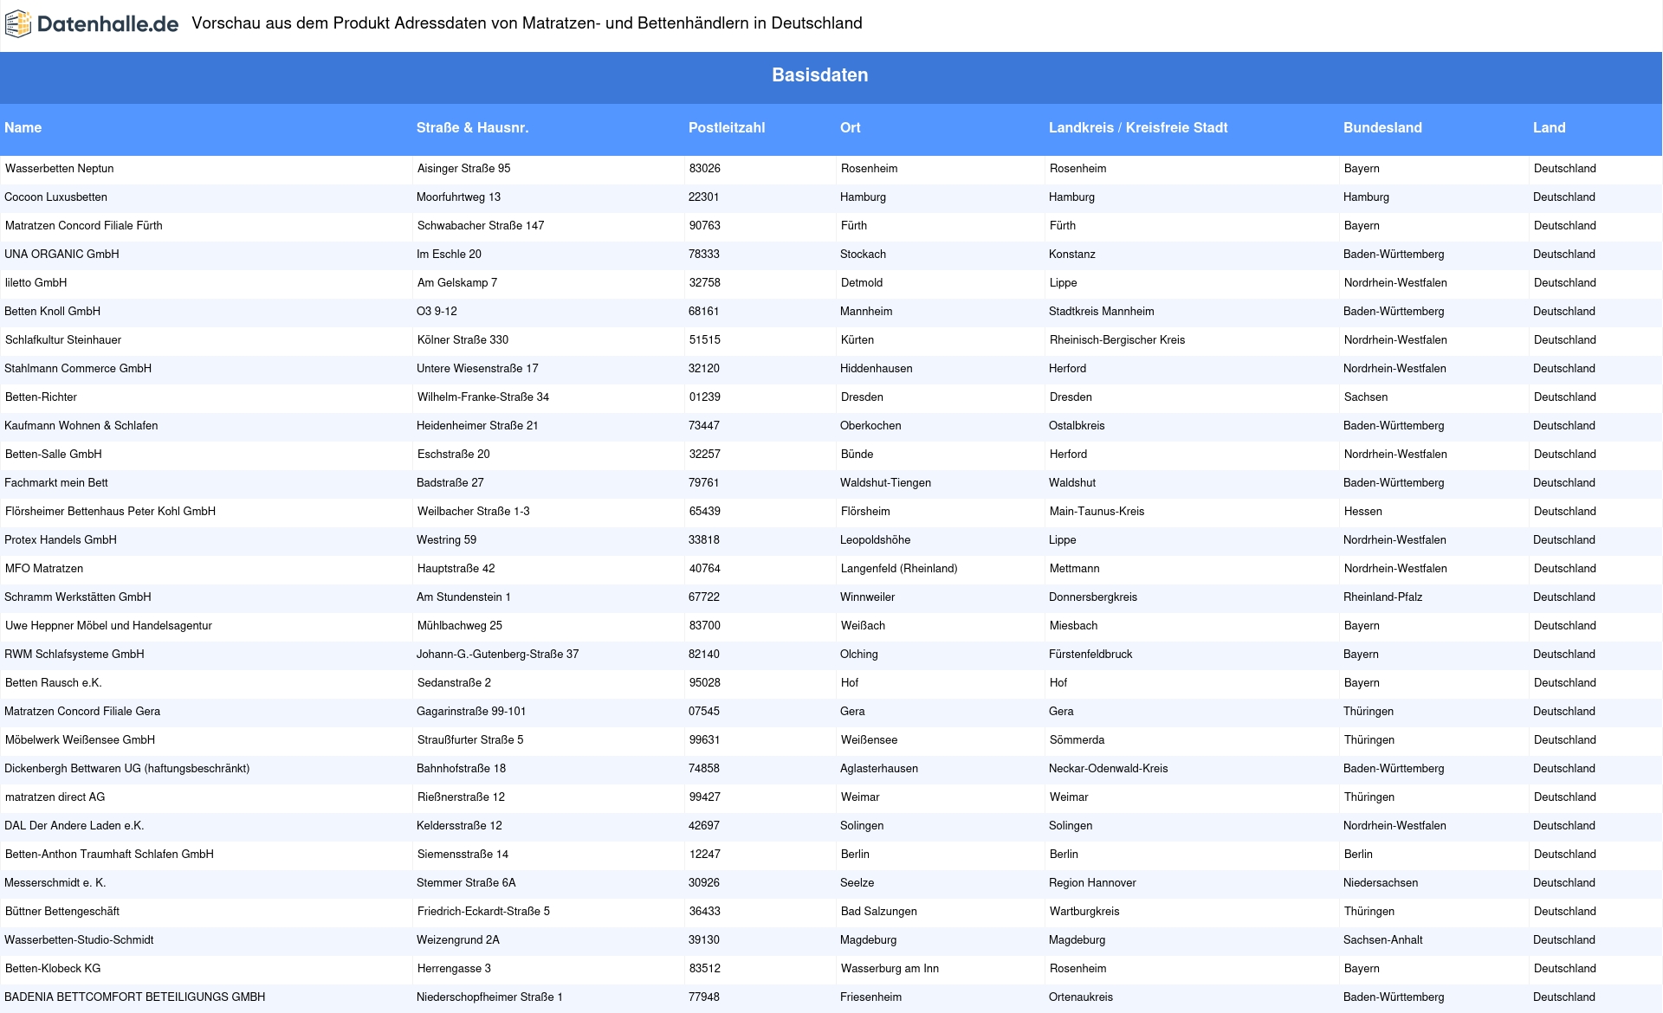
Task: Select Matratzen Concord Filiale Fürth row name
Action: 83,226
